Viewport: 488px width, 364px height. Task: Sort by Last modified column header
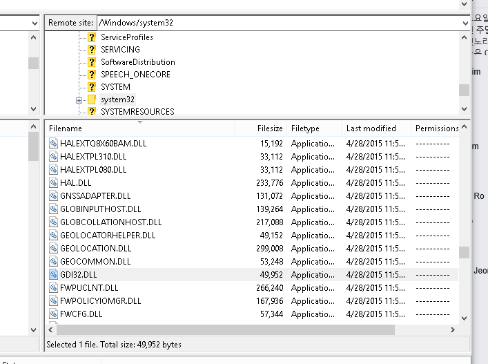pos(371,128)
